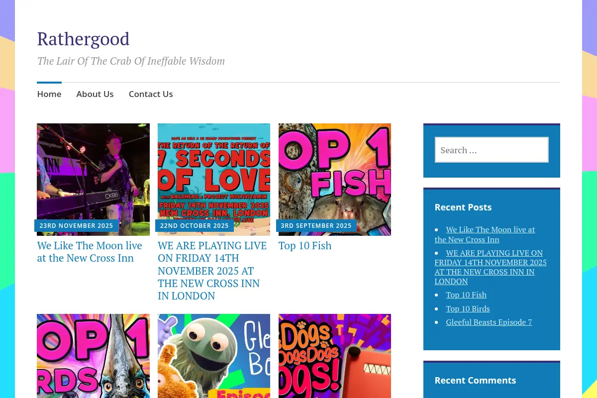Open the Gleeful Beasts puppet thumbnail

pos(214,356)
